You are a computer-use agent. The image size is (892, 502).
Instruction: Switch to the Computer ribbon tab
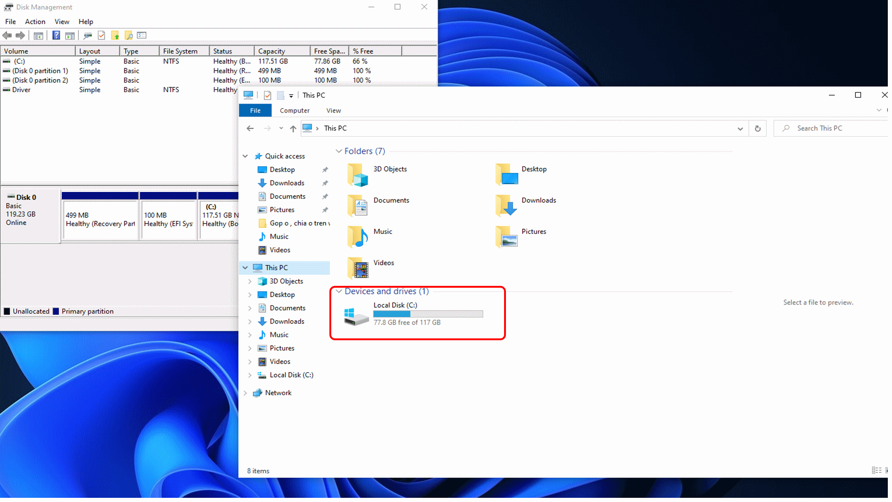[x=295, y=111]
